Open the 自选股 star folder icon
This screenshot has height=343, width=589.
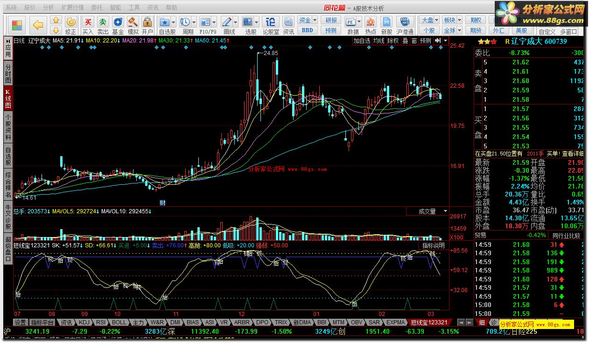pos(164,22)
